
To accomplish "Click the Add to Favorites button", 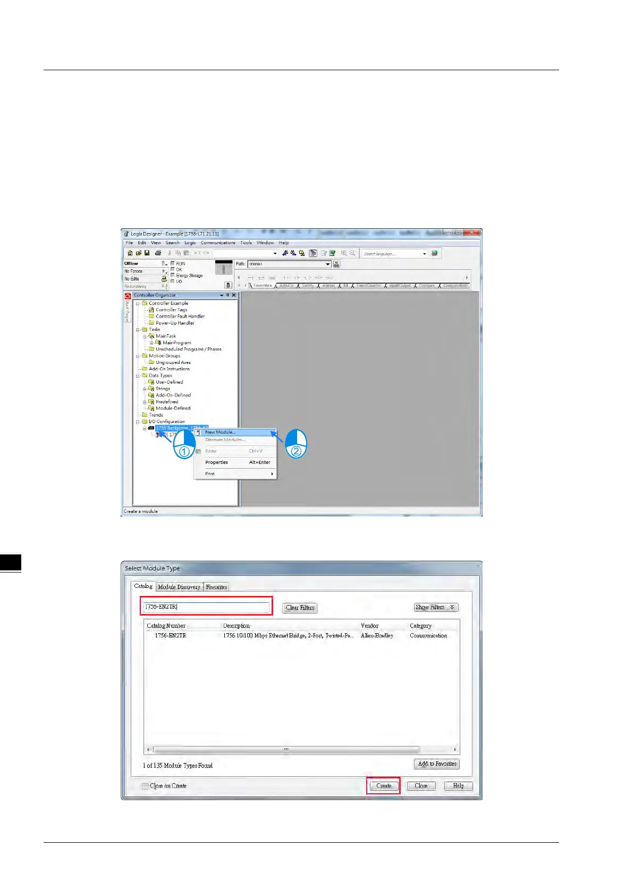I will [x=437, y=764].
